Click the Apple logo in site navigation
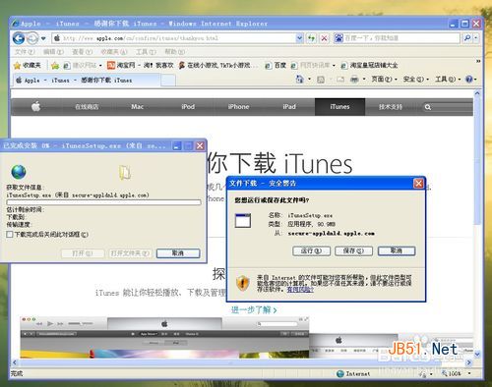Screen dimensions: 492x387 pos(35,106)
